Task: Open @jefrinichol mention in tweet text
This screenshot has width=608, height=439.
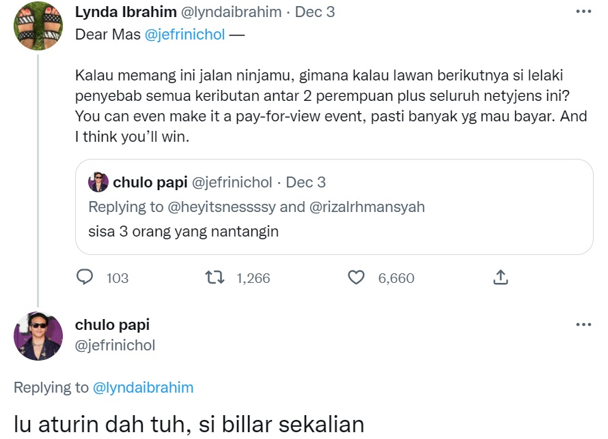Action: (x=184, y=33)
